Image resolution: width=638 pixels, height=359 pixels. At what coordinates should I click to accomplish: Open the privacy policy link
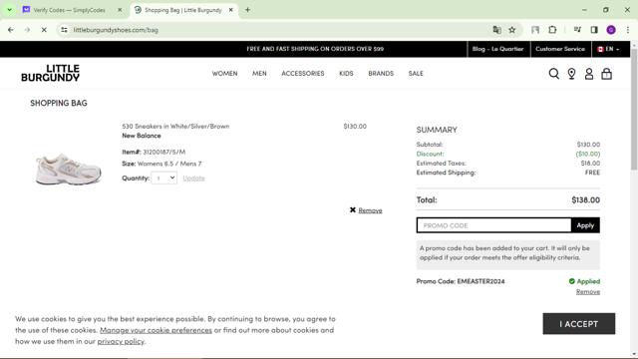[121, 341]
